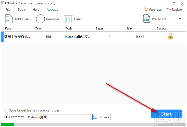Minimize the PDFtoTxt Converter window

[x=166, y=4]
